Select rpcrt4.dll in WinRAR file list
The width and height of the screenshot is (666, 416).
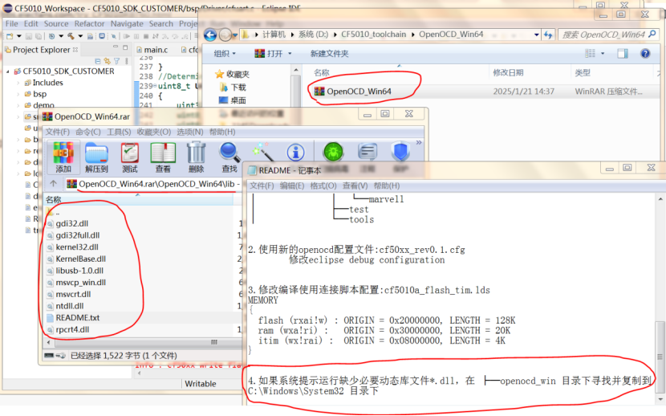pos(67,329)
